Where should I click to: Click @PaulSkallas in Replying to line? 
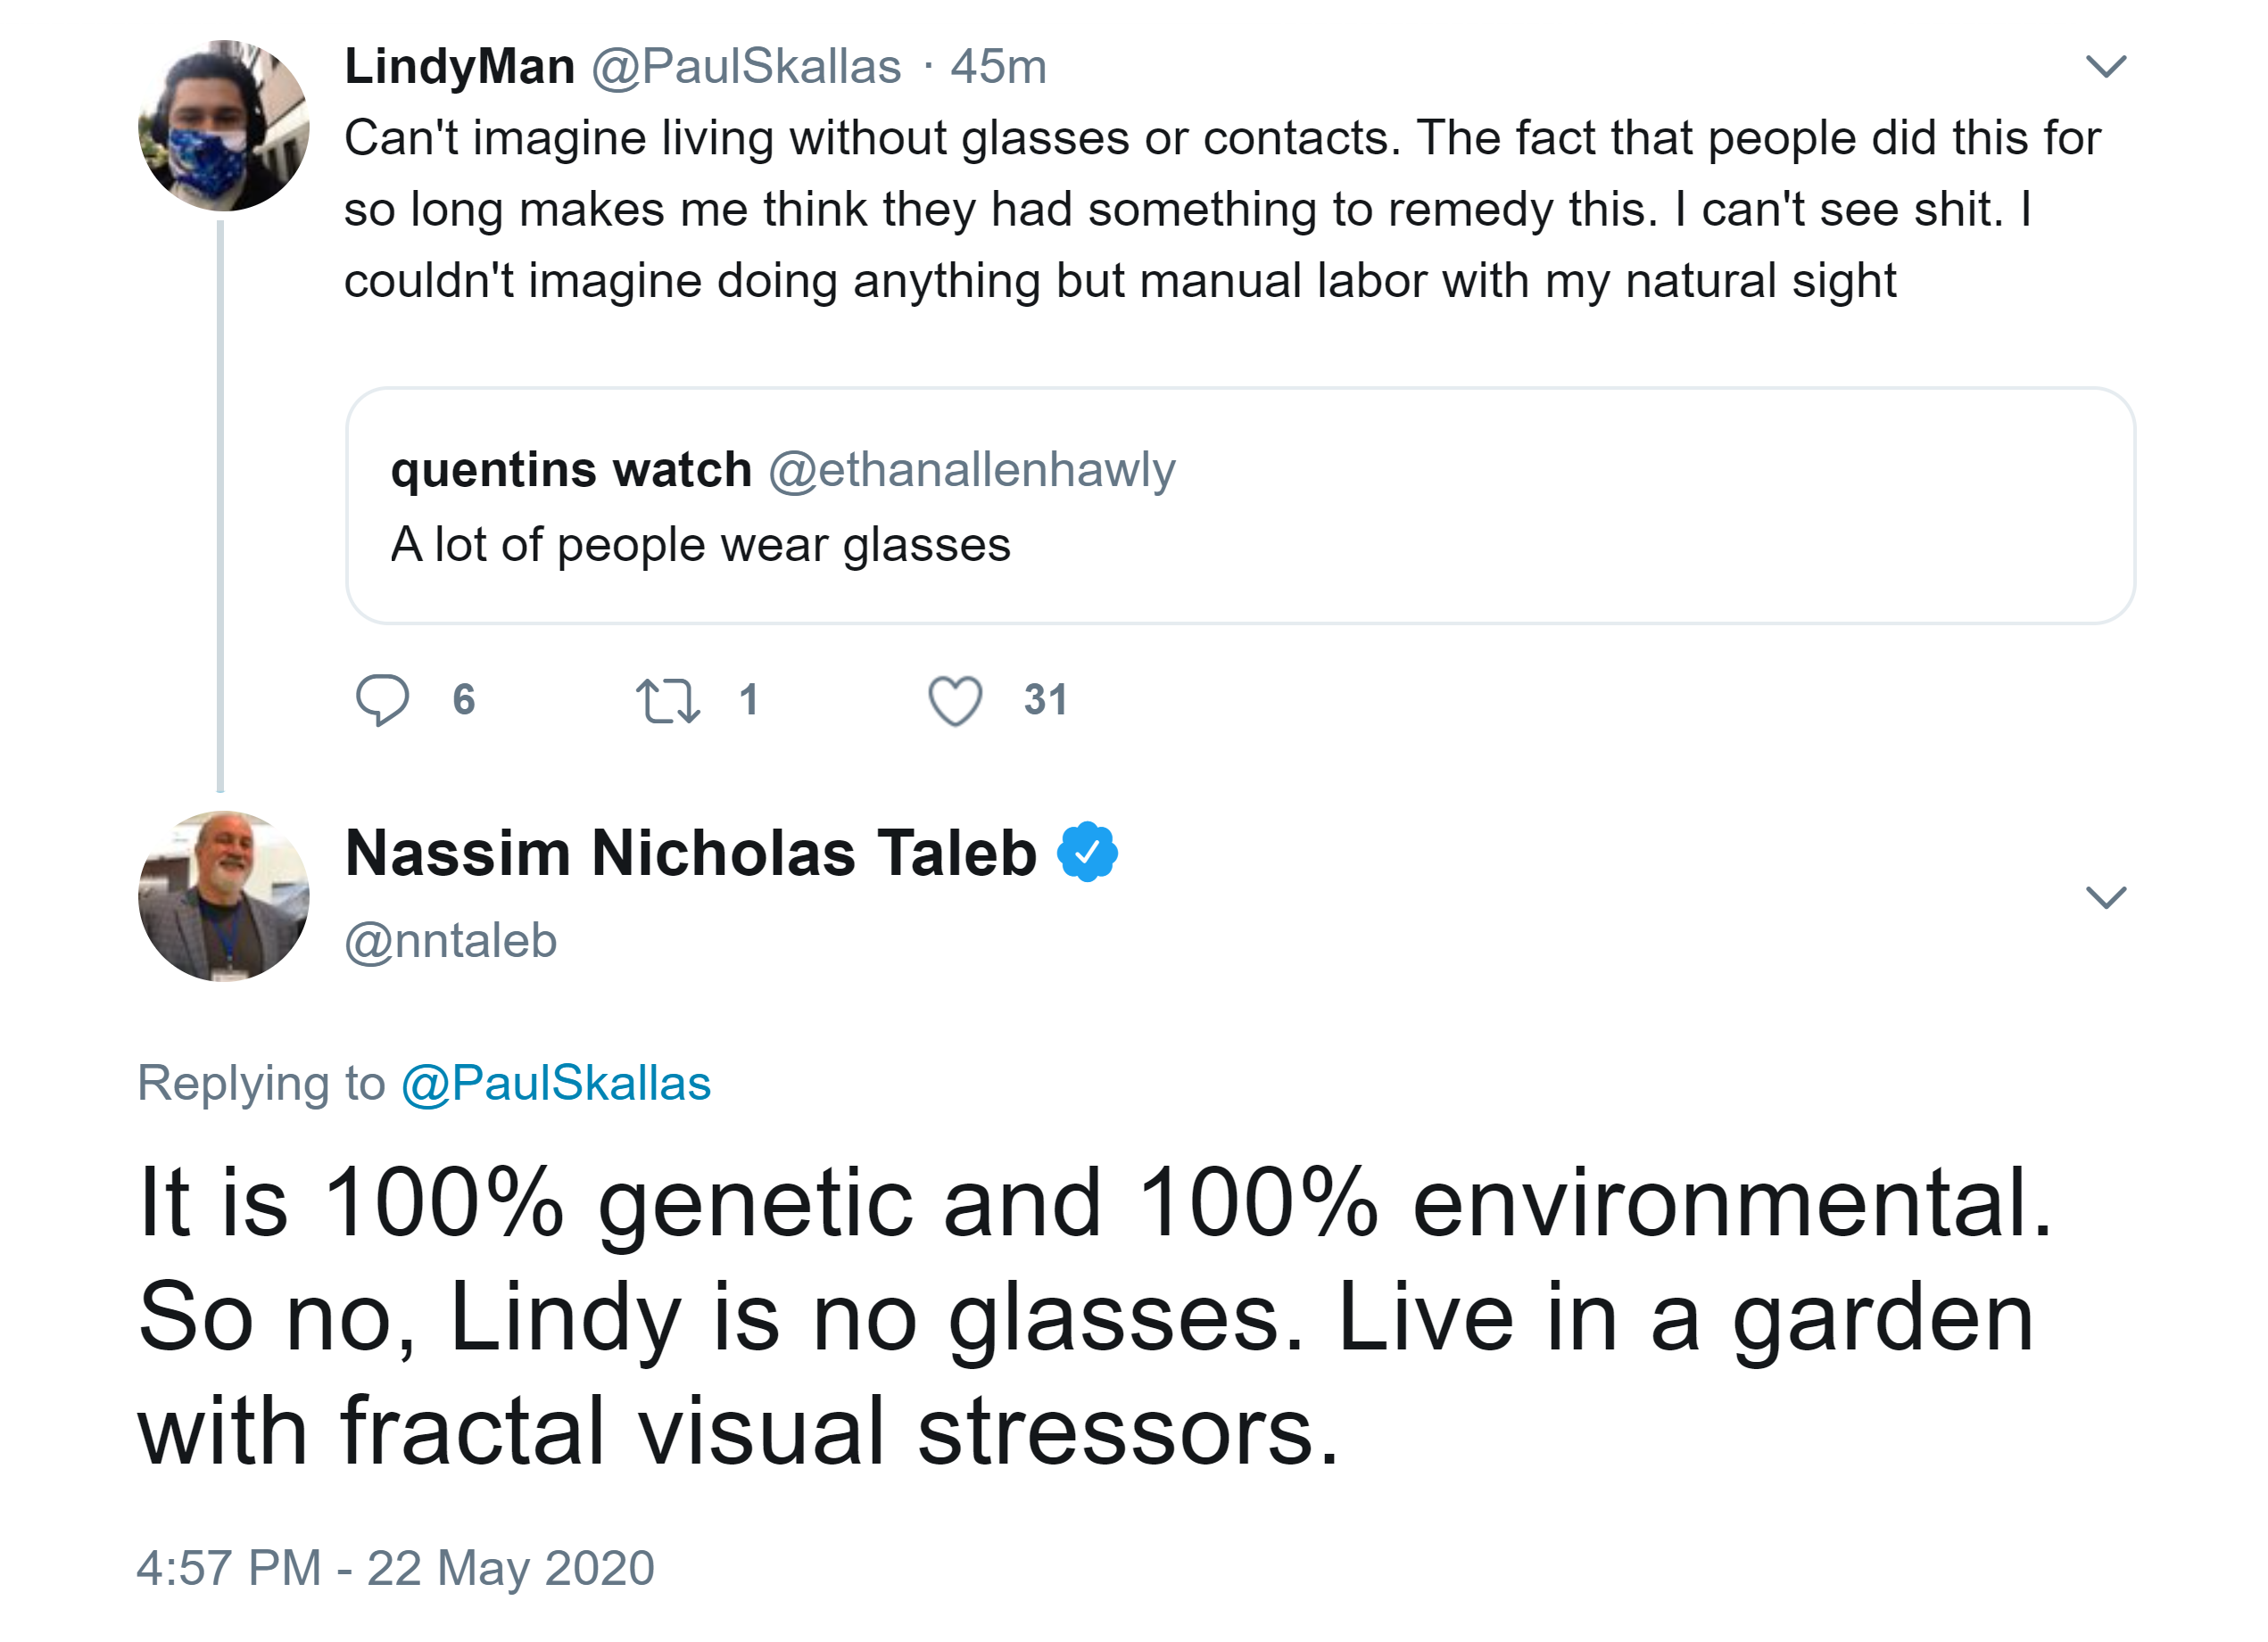click(556, 1084)
